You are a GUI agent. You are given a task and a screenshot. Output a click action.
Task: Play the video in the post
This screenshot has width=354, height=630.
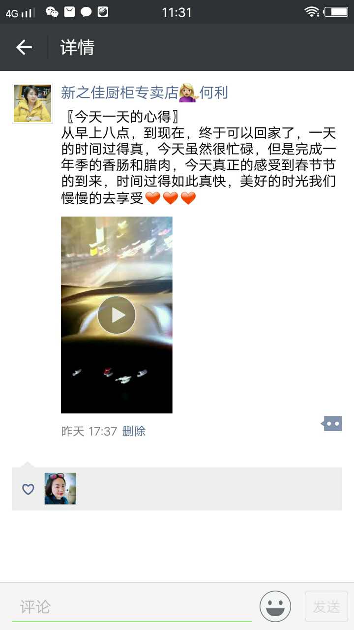click(x=117, y=315)
